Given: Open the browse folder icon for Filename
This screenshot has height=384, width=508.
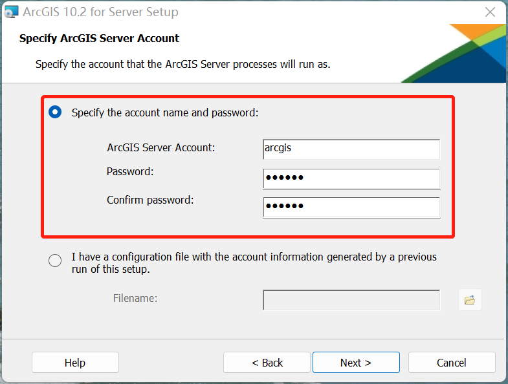Looking at the screenshot, I should coord(470,300).
